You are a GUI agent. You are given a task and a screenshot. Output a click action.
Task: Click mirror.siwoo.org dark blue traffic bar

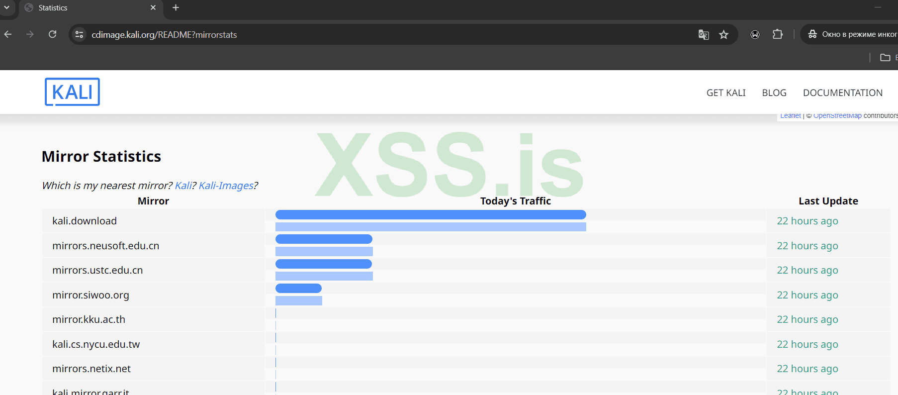298,288
